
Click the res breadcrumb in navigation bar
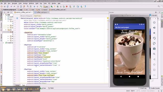point(38,10)
